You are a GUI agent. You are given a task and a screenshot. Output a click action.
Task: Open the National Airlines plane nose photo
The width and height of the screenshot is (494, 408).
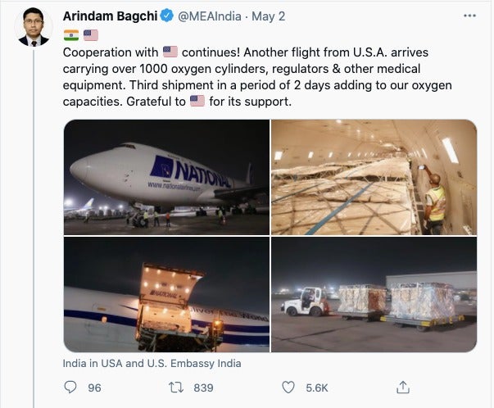[166, 177]
